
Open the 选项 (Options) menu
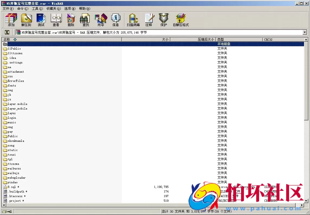coord(70,9)
